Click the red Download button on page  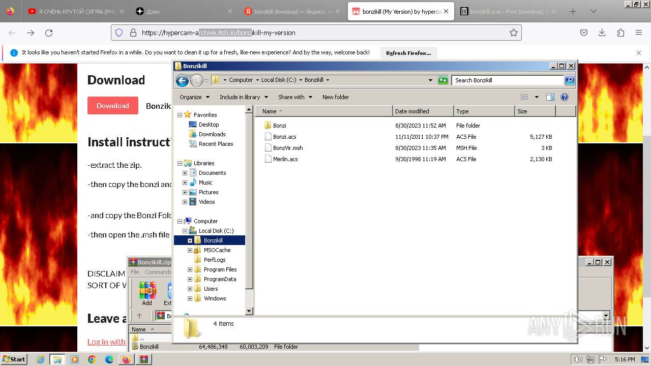pos(113,106)
